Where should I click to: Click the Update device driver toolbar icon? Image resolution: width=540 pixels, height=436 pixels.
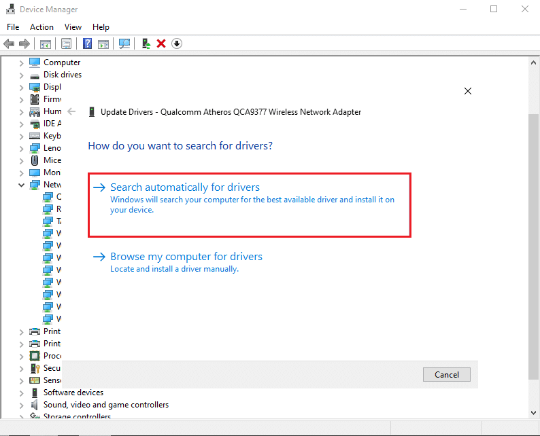(x=146, y=43)
